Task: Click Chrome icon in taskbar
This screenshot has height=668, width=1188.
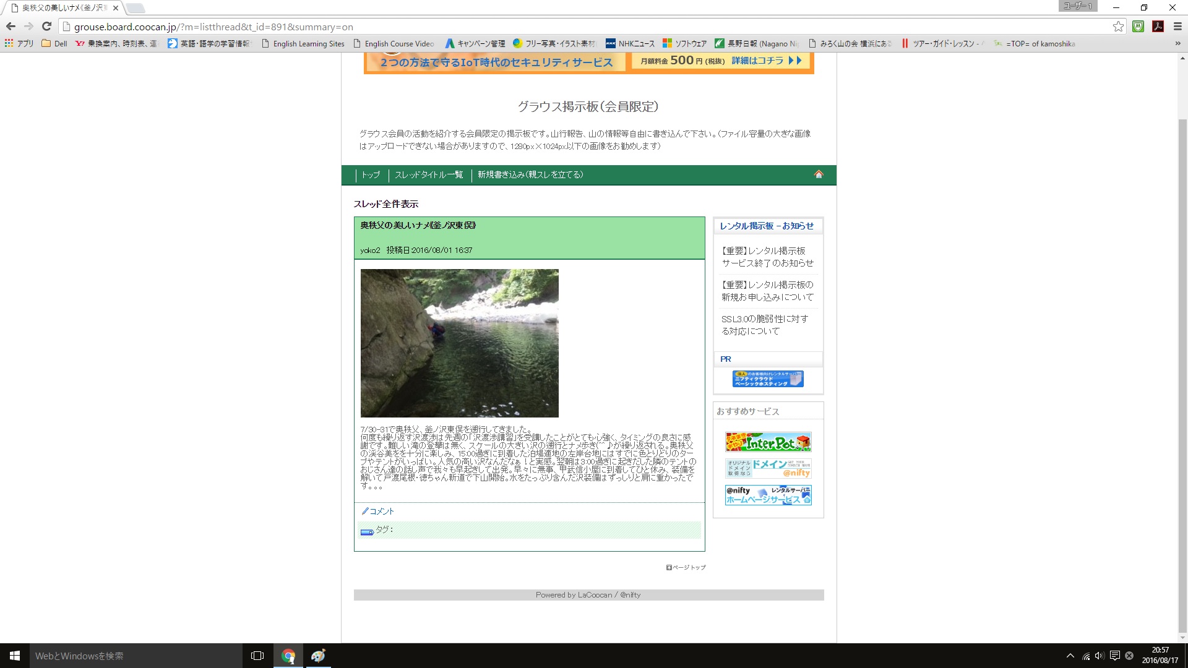Action: pyautogui.click(x=288, y=656)
